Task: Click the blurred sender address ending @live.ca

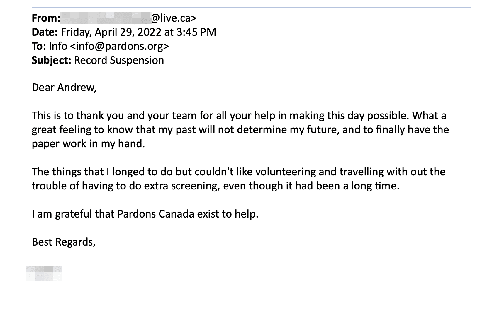Action: 129,18
